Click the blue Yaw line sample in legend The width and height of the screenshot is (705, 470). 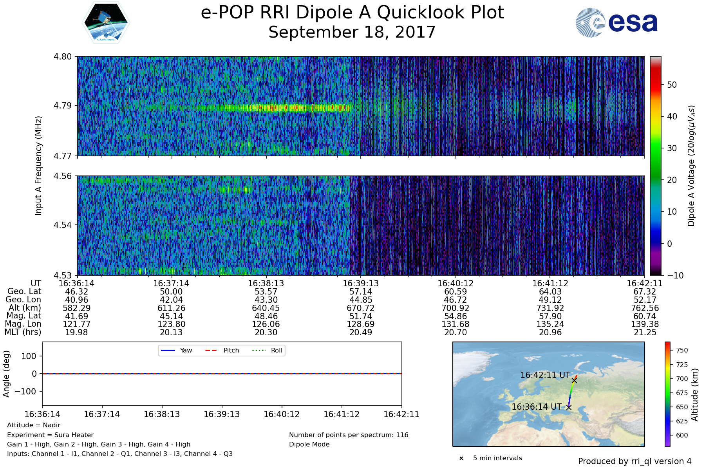(x=168, y=351)
